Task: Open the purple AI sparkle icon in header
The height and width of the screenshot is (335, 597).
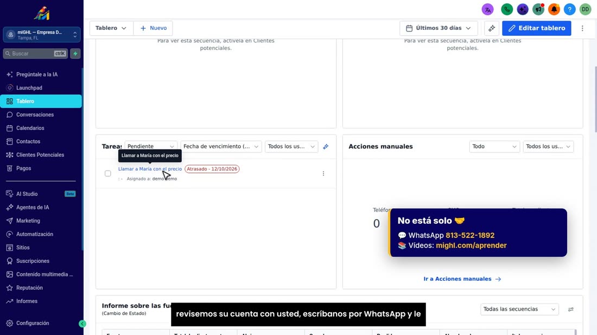Action: pyautogui.click(x=522, y=9)
